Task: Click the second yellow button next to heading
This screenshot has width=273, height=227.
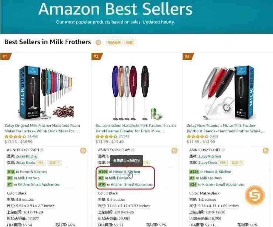Action: point(129,43)
